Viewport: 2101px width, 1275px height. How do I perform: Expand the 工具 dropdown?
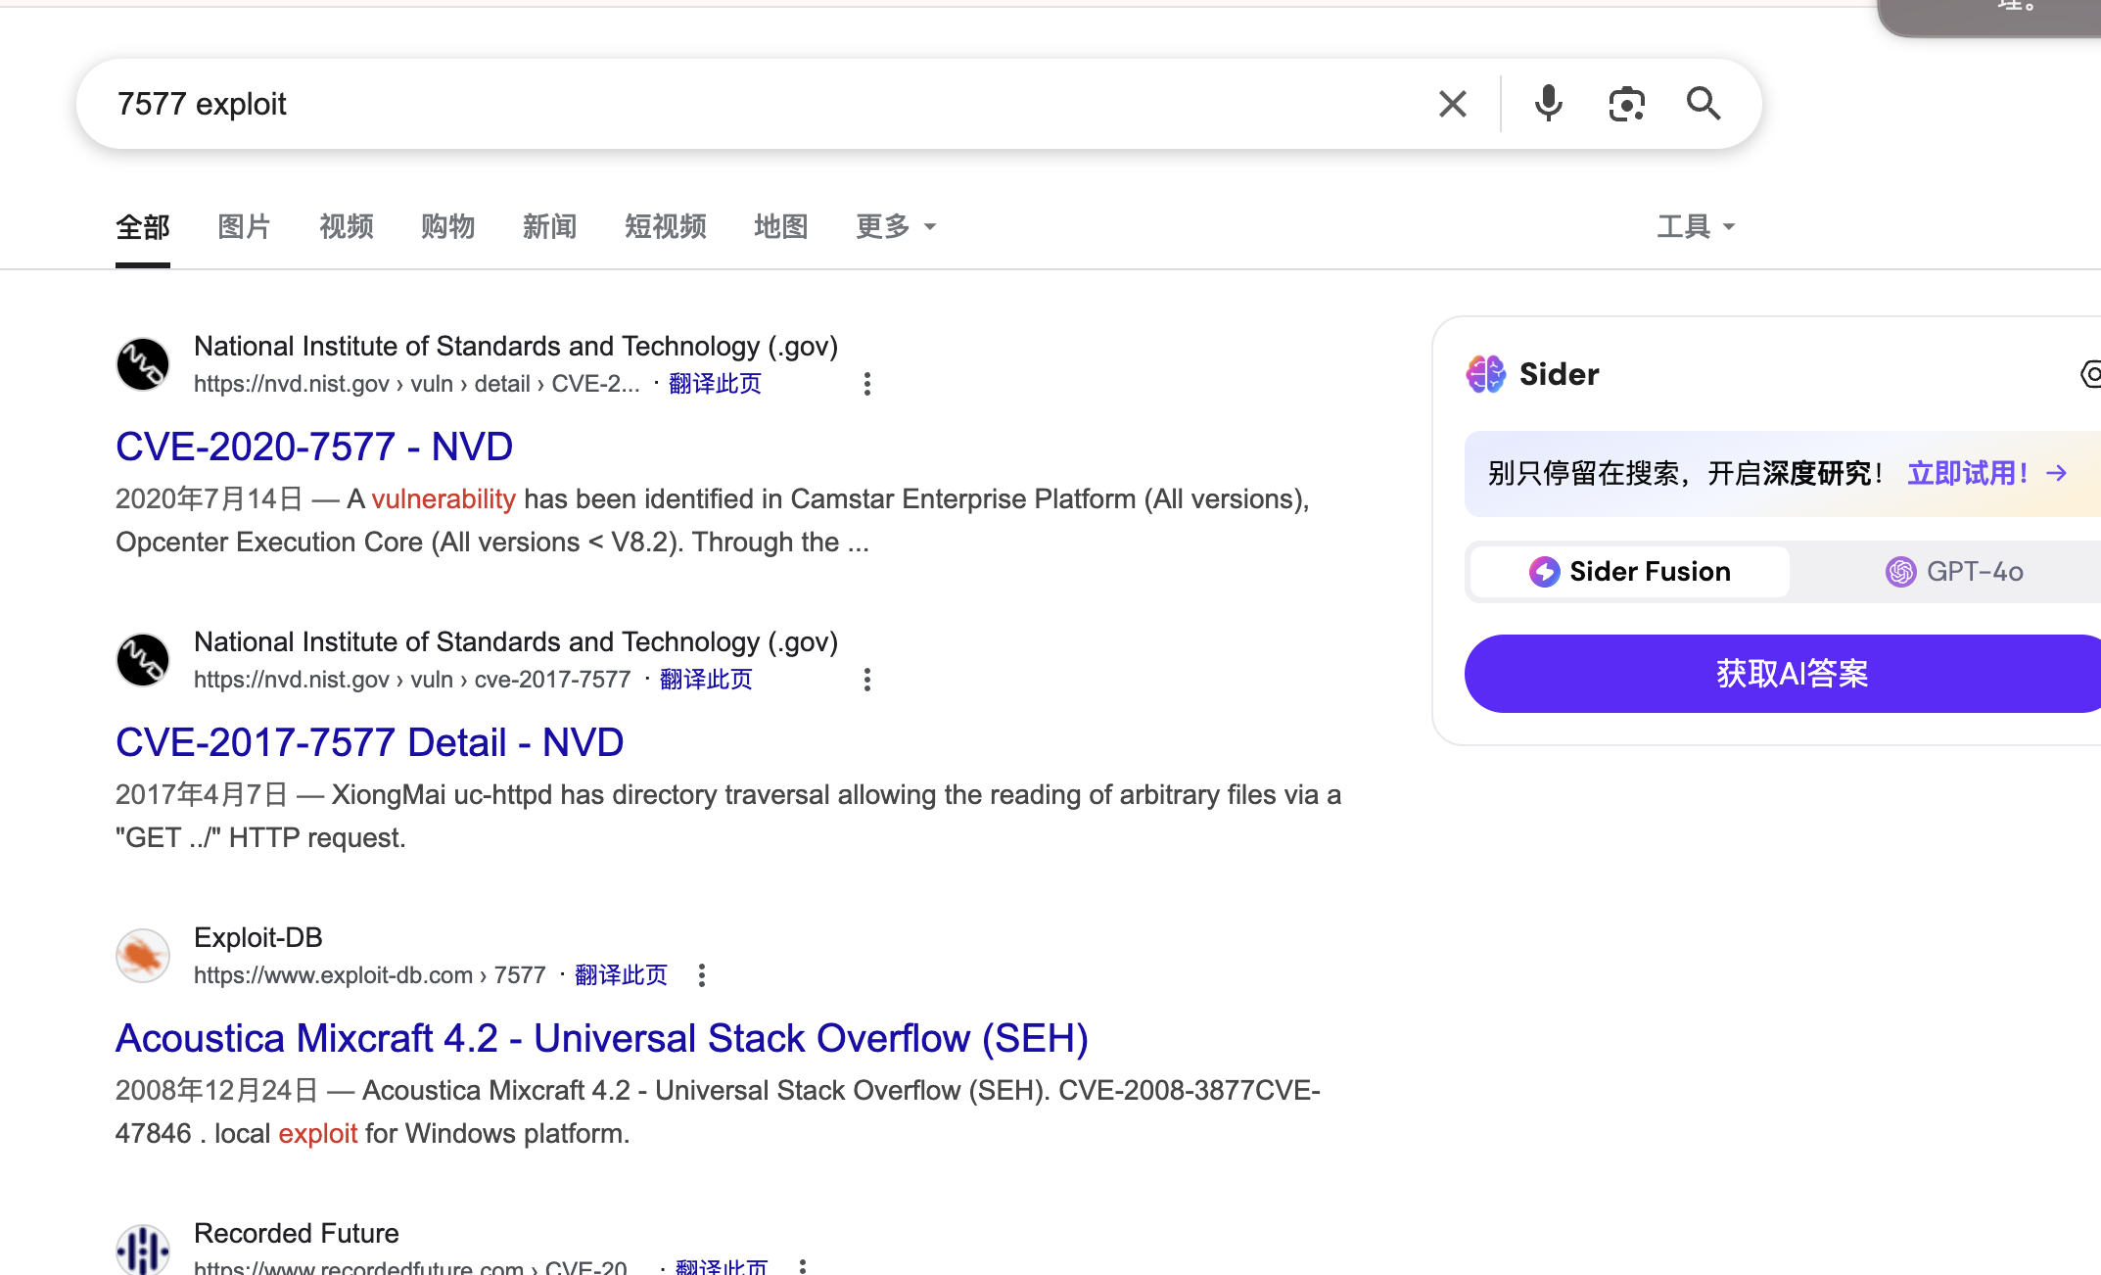click(x=1696, y=227)
